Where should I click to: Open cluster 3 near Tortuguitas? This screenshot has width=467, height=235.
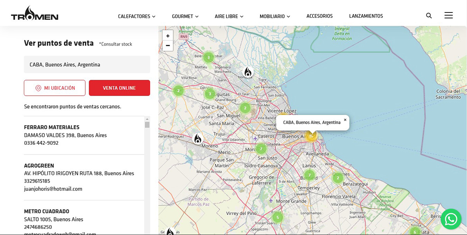coord(210,94)
